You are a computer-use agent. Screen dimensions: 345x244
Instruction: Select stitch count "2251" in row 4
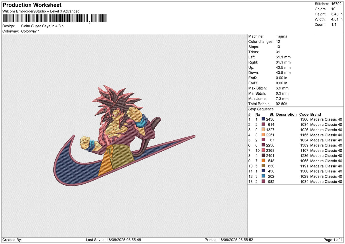pos(270,135)
